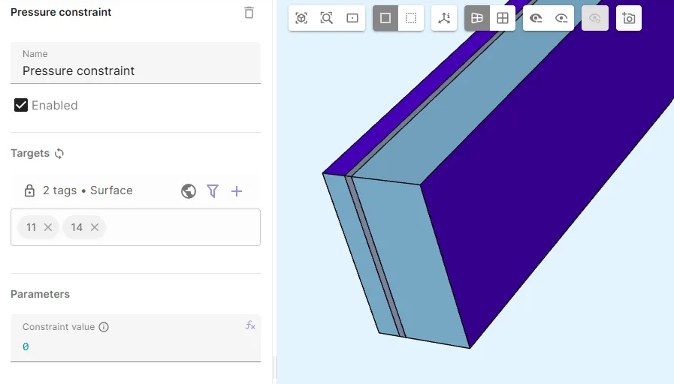Uncheck the Enabled checkbox
The width and height of the screenshot is (674, 384).
21,105
